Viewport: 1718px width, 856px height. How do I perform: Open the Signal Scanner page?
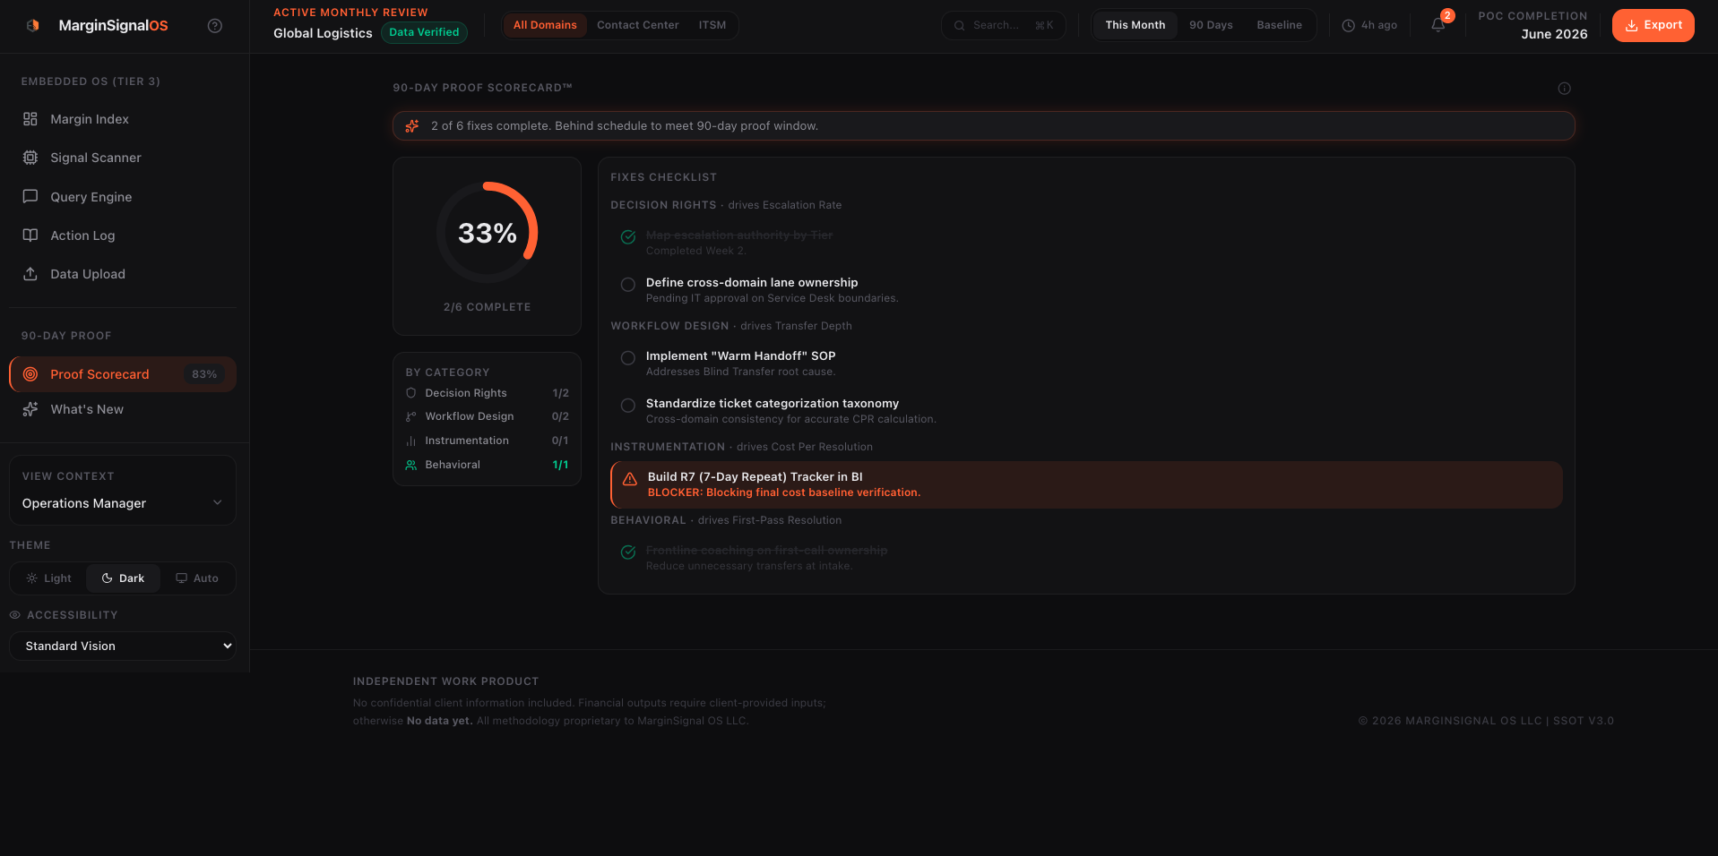coord(95,158)
